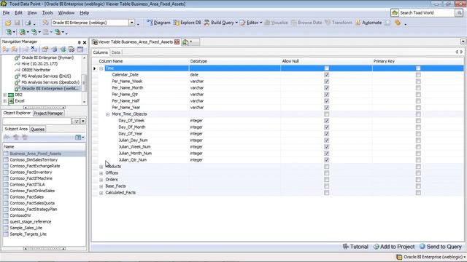Switch to the Project Manager tab
This screenshot has height=262, width=467.
point(48,114)
